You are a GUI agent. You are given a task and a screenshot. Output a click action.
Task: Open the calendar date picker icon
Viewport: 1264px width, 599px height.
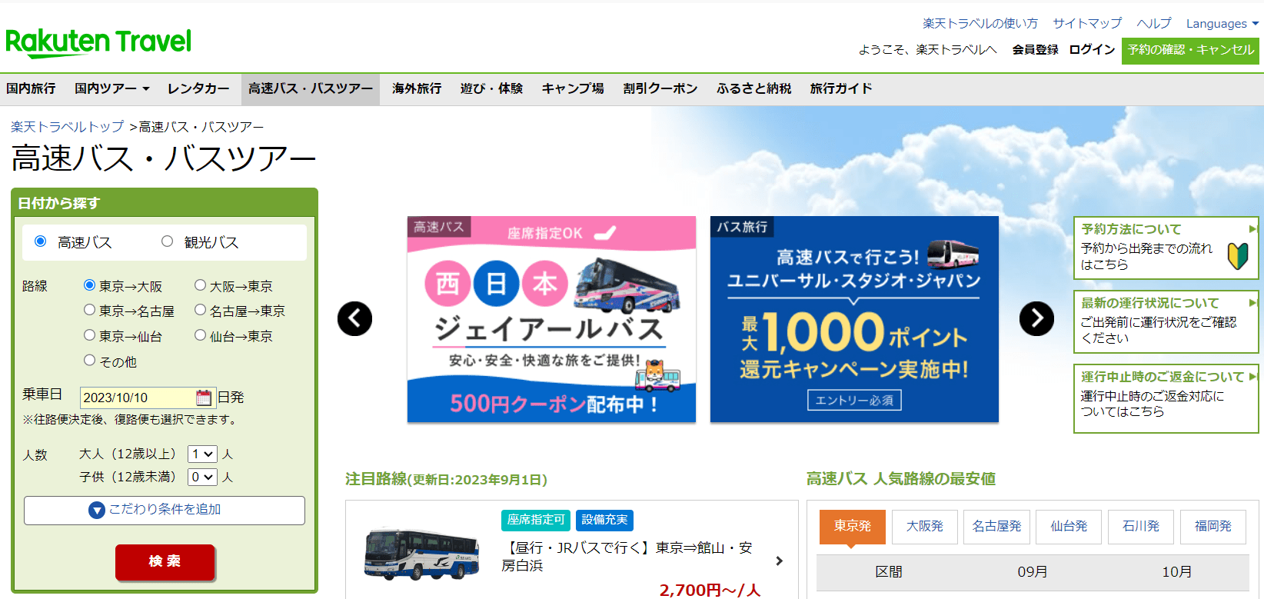204,398
